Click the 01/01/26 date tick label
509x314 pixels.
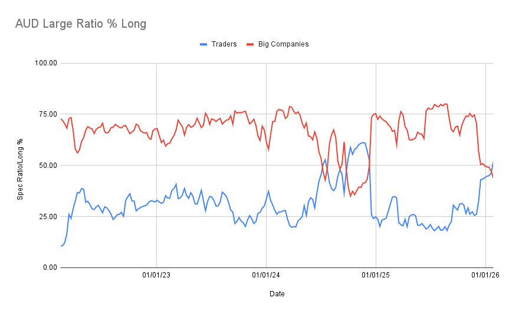click(485, 275)
